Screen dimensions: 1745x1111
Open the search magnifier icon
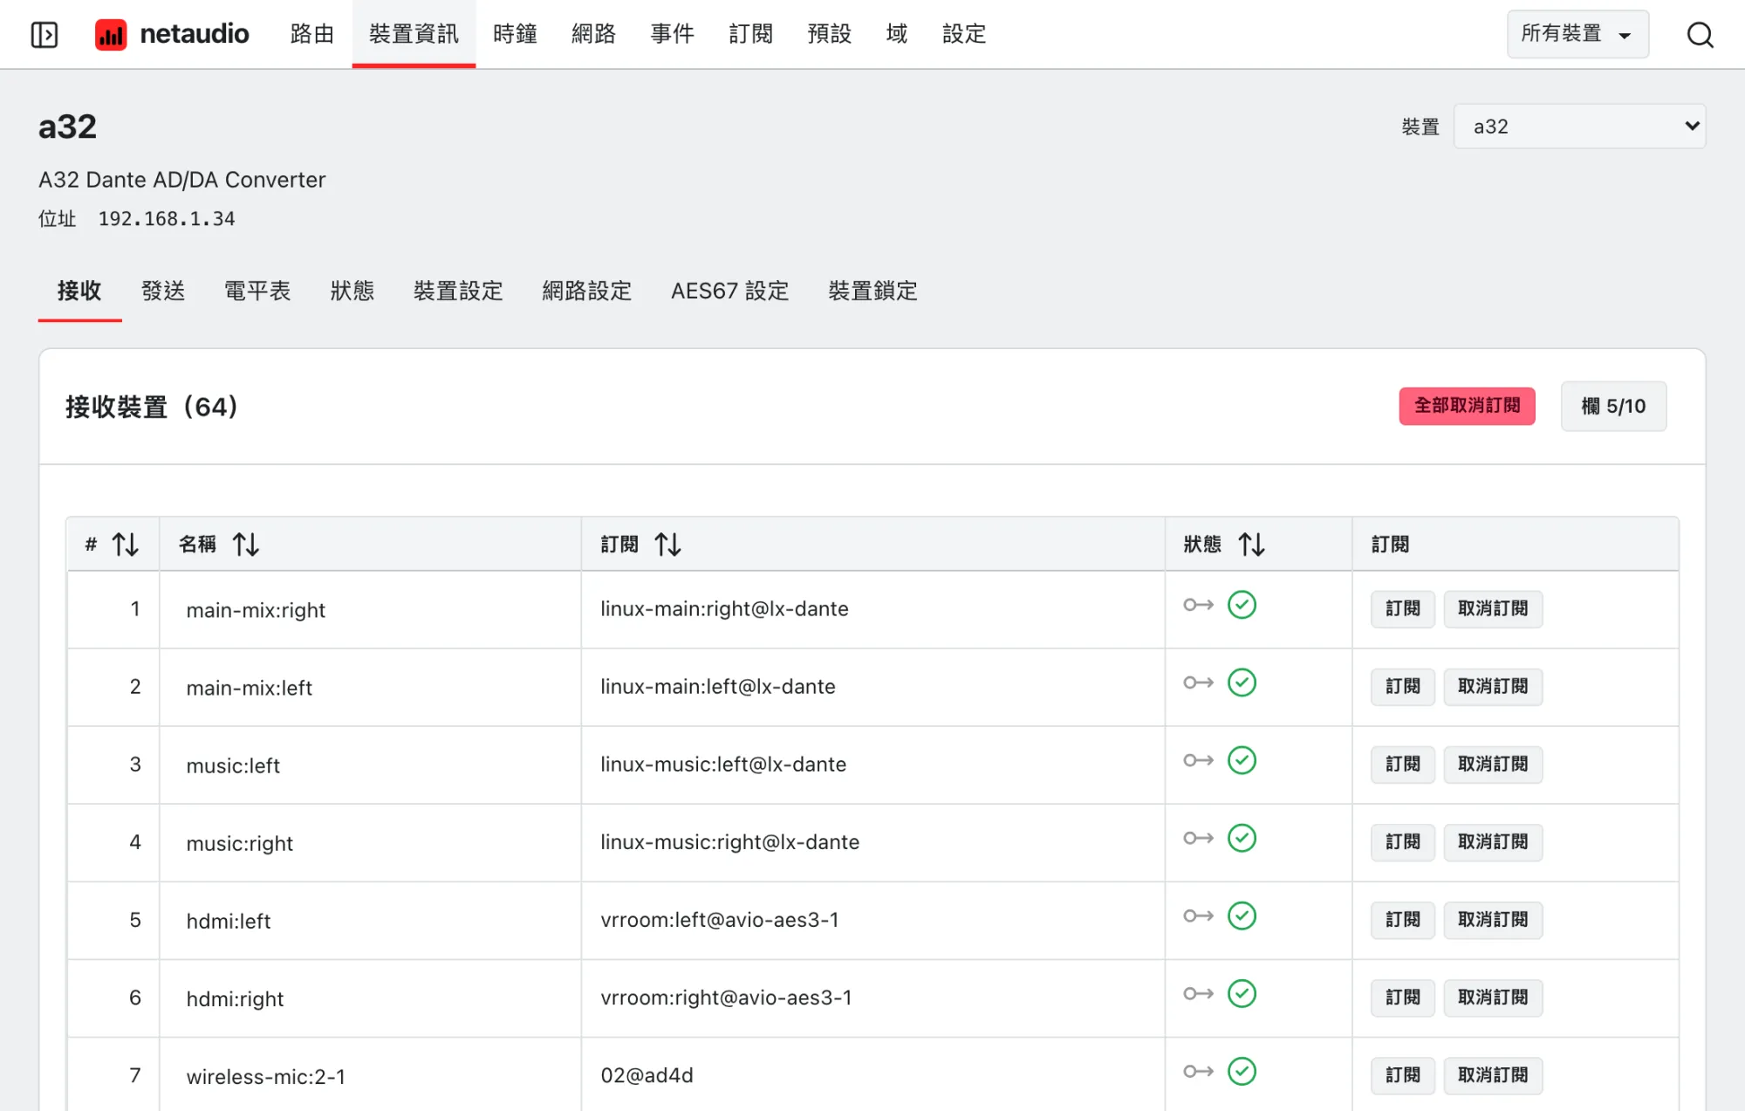coord(1700,34)
